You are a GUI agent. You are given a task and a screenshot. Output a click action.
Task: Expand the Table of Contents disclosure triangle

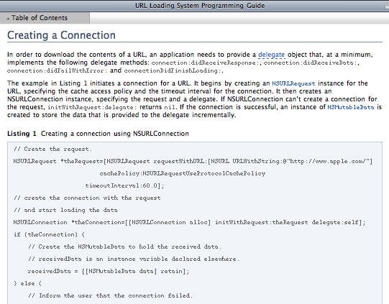[8, 19]
